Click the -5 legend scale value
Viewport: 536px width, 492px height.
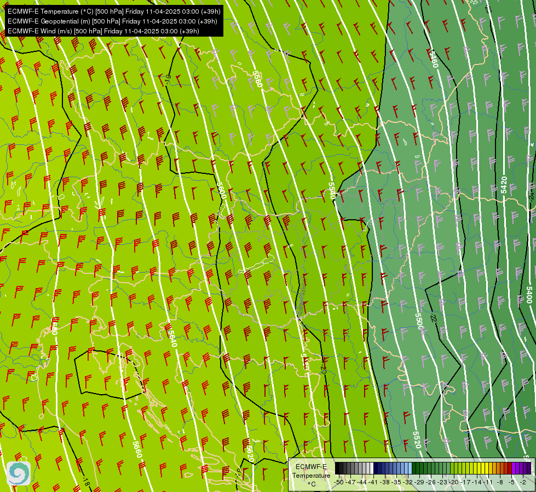[511, 482]
